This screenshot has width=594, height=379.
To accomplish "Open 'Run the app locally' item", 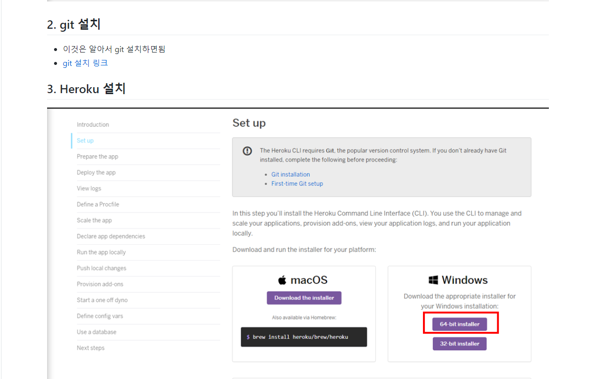I will [x=101, y=252].
